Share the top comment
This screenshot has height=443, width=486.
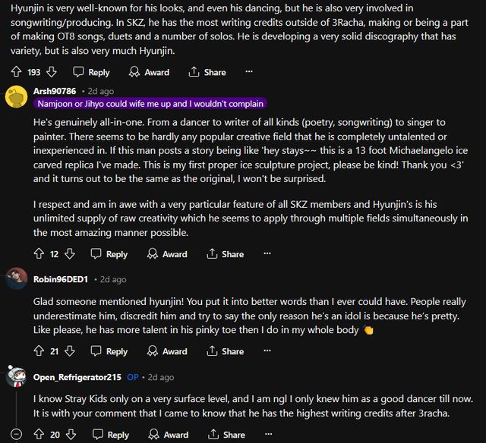207,72
